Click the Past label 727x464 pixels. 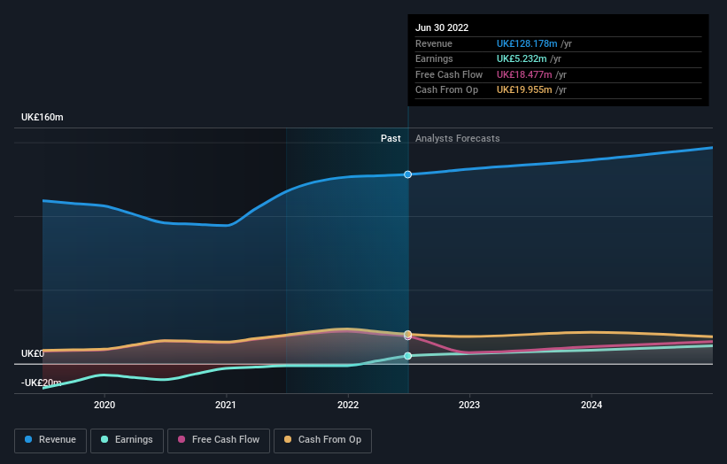(x=391, y=139)
